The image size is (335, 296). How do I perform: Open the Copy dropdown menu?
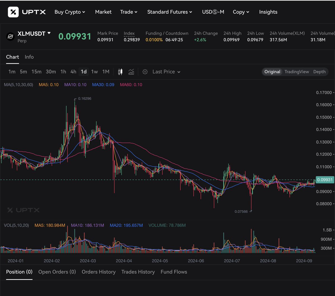point(241,12)
